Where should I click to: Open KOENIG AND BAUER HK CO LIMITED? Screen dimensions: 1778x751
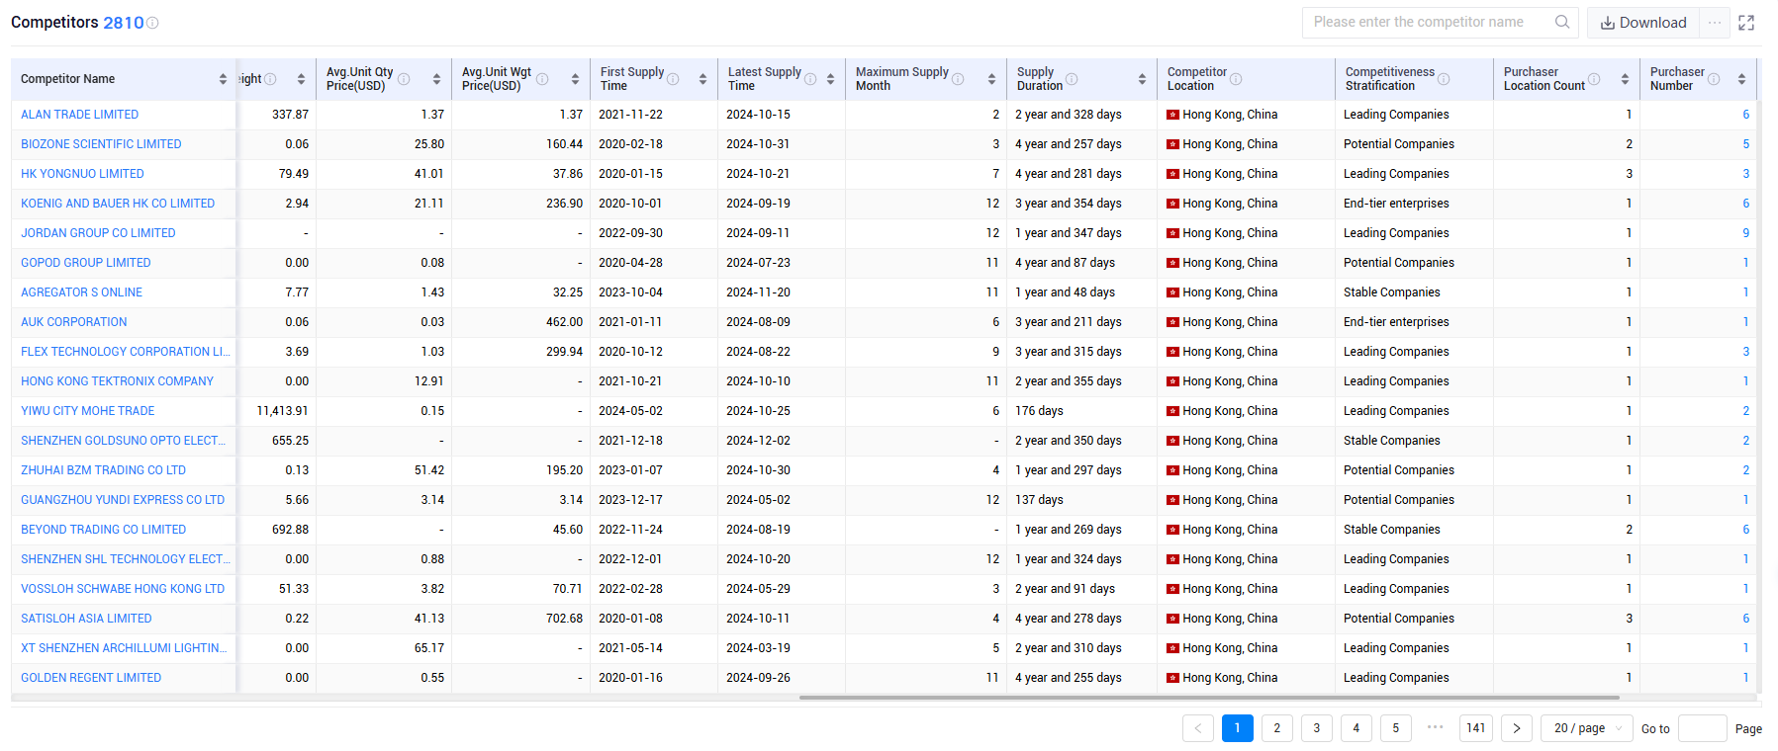pos(118,204)
